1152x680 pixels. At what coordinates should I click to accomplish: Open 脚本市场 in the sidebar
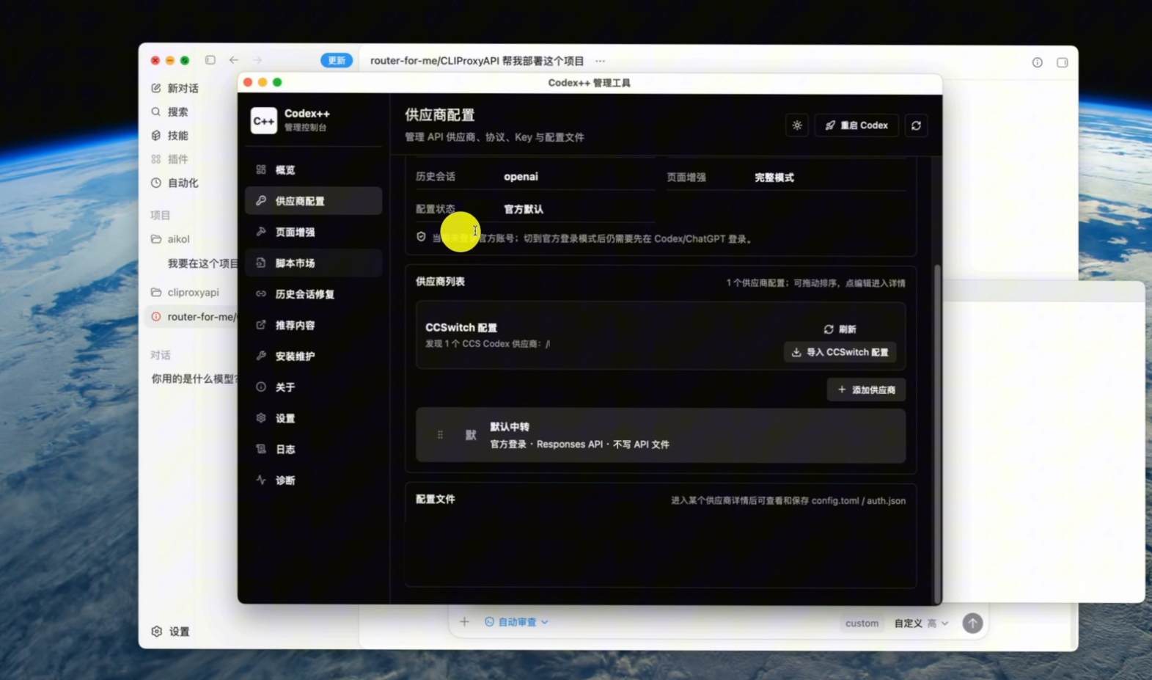[x=313, y=263]
